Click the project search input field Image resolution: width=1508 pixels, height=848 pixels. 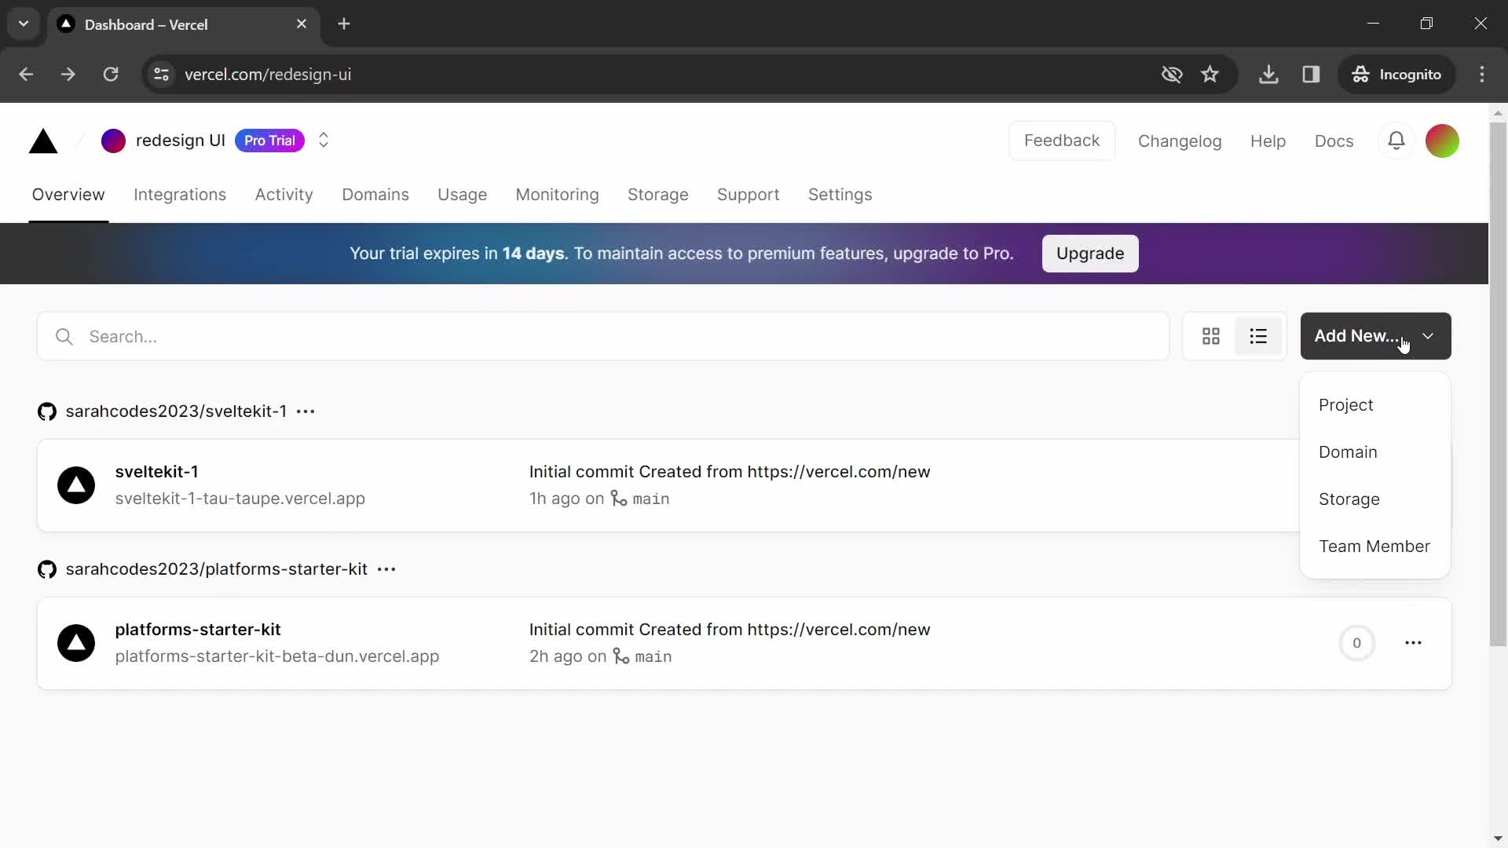point(605,337)
